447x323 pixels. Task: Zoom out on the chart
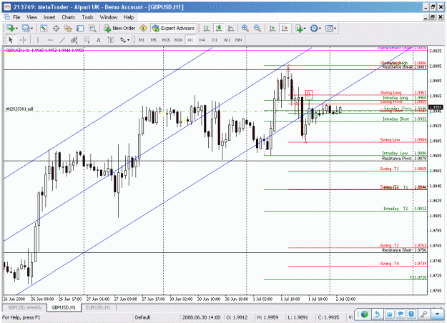[x=257, y=28]
